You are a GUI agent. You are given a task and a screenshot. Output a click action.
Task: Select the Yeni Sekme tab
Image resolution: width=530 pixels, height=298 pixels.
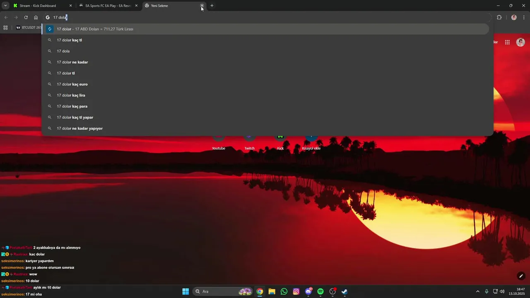(174, 6)
